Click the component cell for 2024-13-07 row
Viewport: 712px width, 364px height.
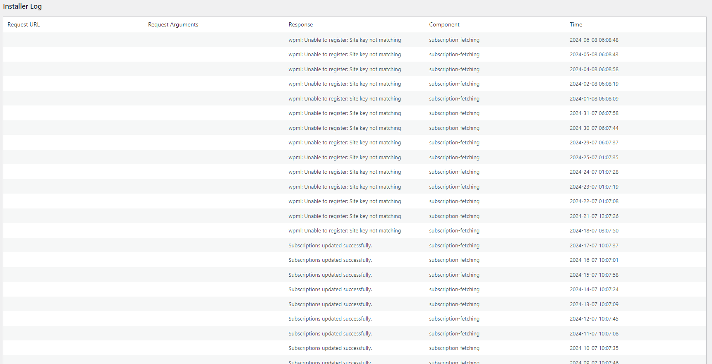454,304
